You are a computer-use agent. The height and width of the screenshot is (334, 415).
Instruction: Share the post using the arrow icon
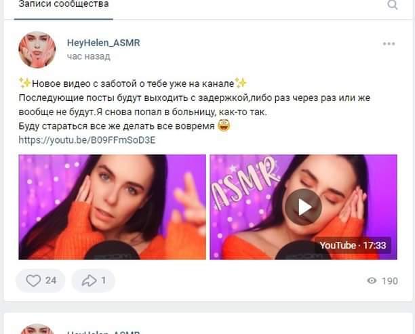pos(89,280)
